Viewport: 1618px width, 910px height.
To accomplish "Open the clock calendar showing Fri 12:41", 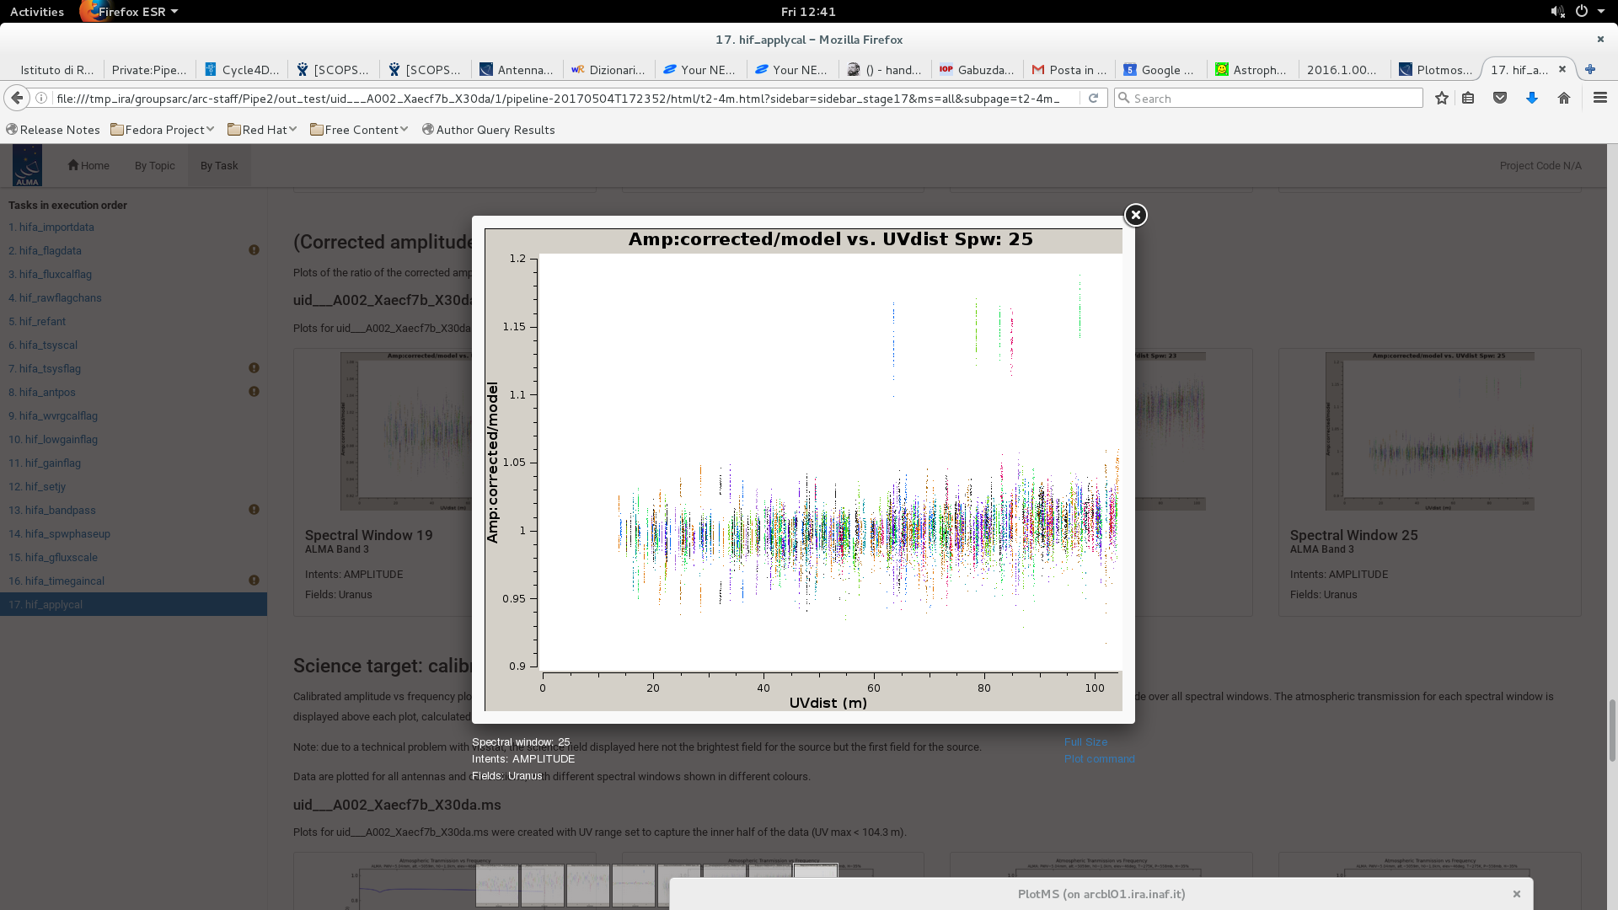I will [808, 11].
